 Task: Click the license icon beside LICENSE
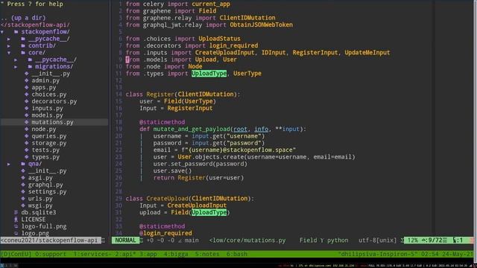pyautogui.click(x=16, y=220)
